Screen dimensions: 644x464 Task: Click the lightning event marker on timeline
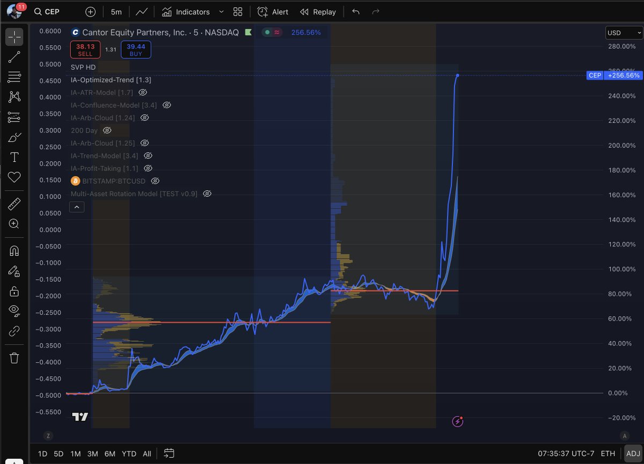click(457, 422)
